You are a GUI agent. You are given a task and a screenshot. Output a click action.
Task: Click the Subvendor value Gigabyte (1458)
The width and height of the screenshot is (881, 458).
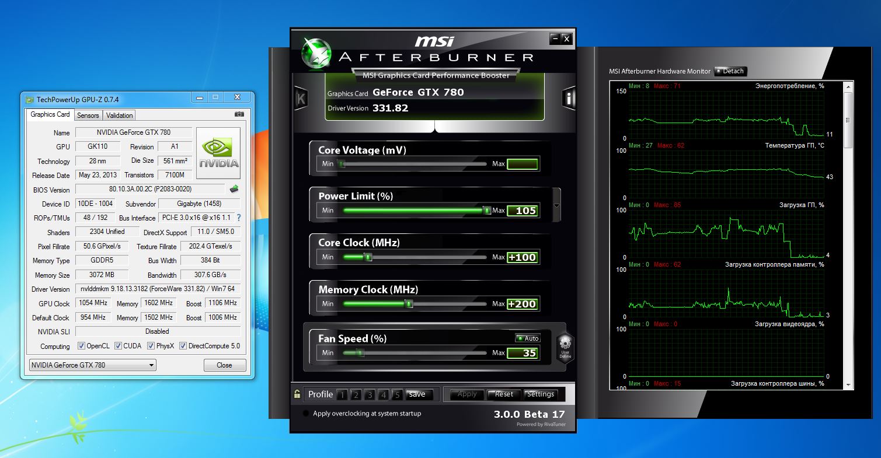200,204
